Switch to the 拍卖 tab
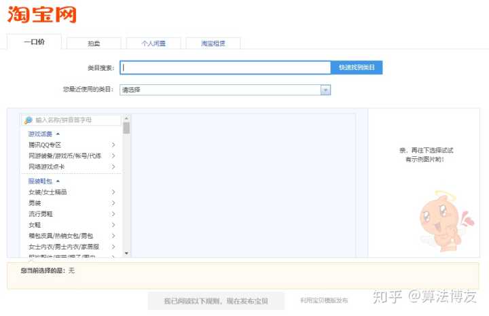489x316 pixels. pos(94,43)
